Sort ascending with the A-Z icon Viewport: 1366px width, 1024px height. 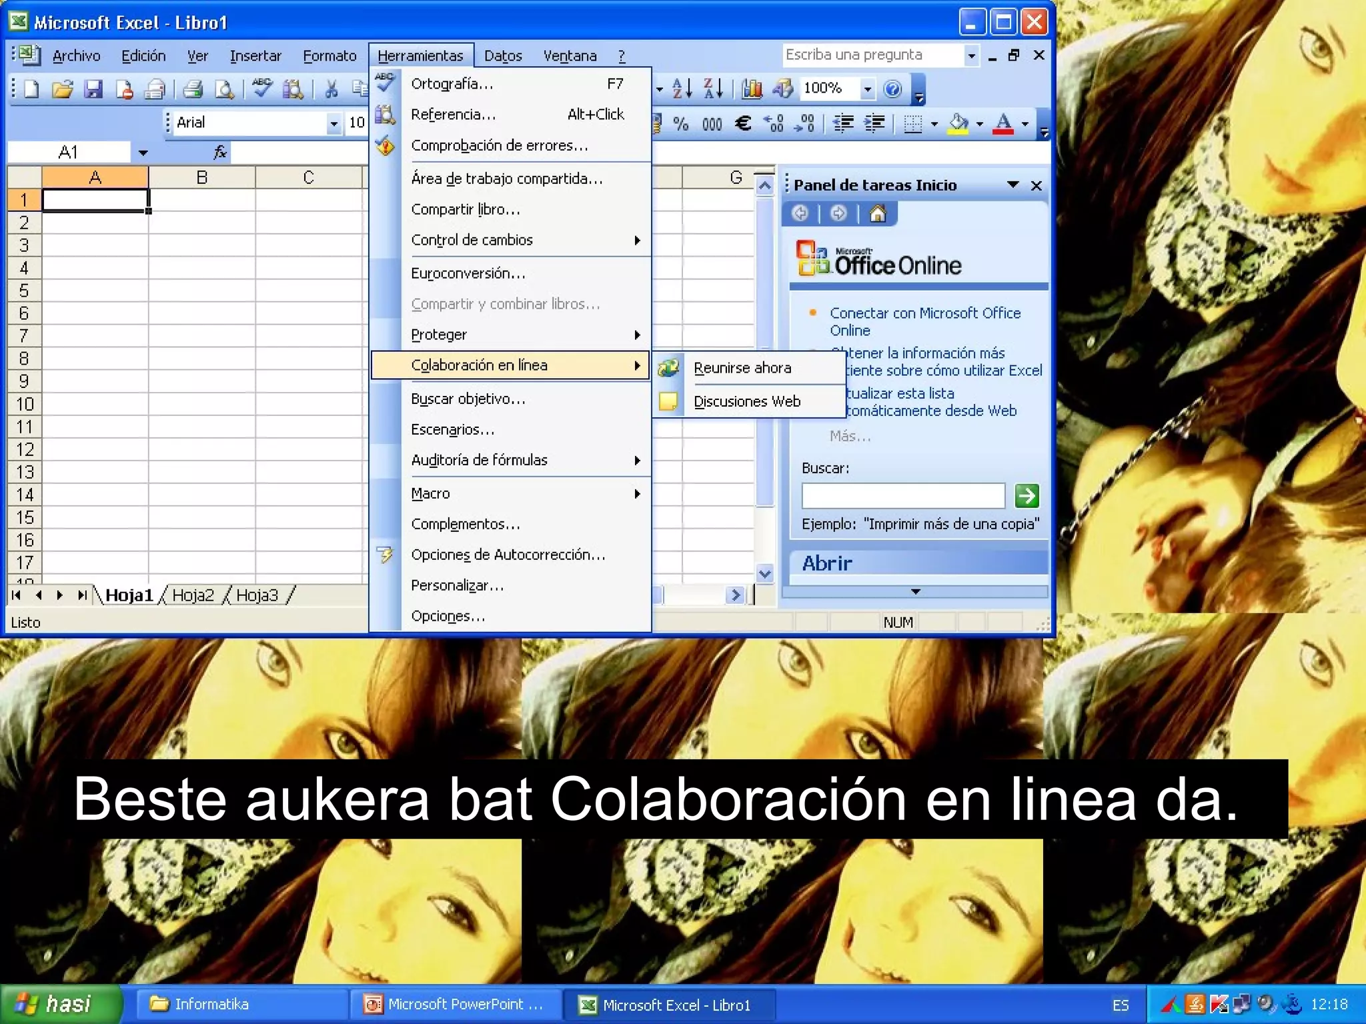click(682, 88)
